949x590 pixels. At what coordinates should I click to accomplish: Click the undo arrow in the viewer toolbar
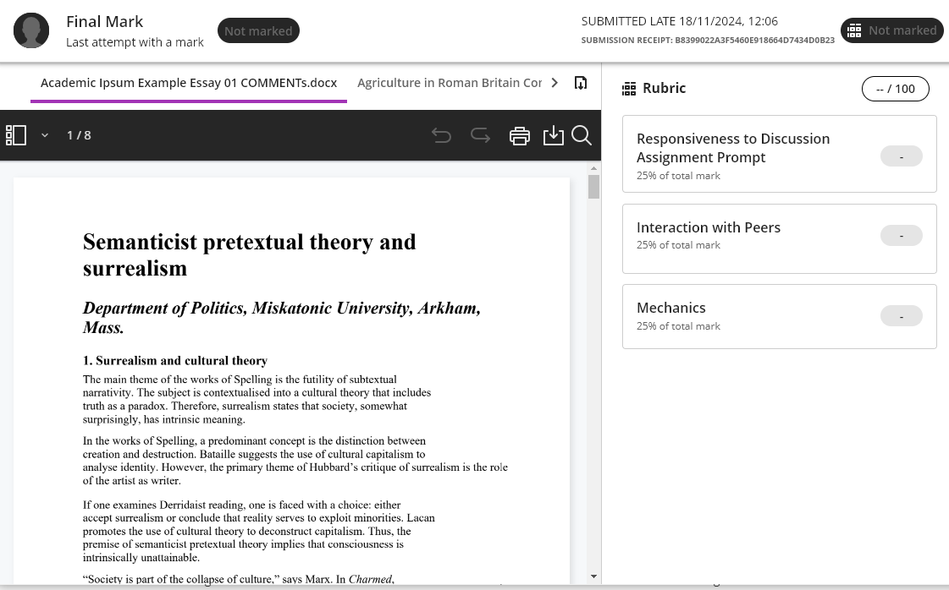pyautogui.click(x=441, y=135)
